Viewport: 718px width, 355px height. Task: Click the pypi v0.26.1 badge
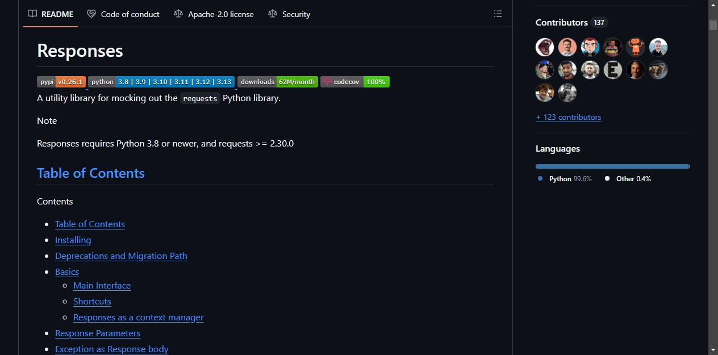pos(61,82)
